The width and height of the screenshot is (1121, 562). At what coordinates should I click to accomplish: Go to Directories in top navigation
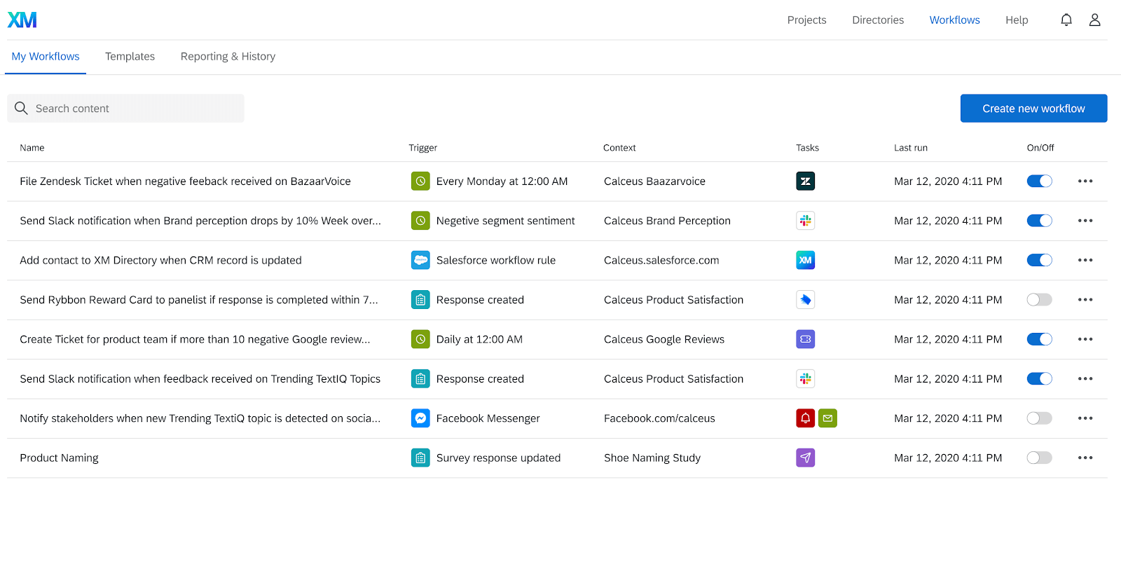tap(878, 20)
